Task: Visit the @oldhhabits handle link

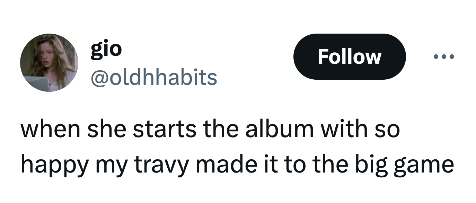Action: click(x=154, y=77)
